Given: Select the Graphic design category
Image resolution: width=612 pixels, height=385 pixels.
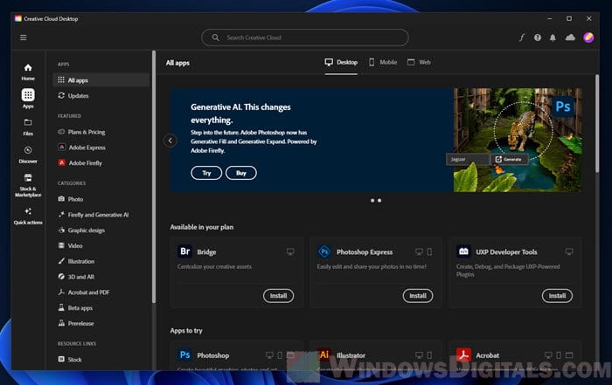Looking at the screenshot, I should tap(81, 230).
